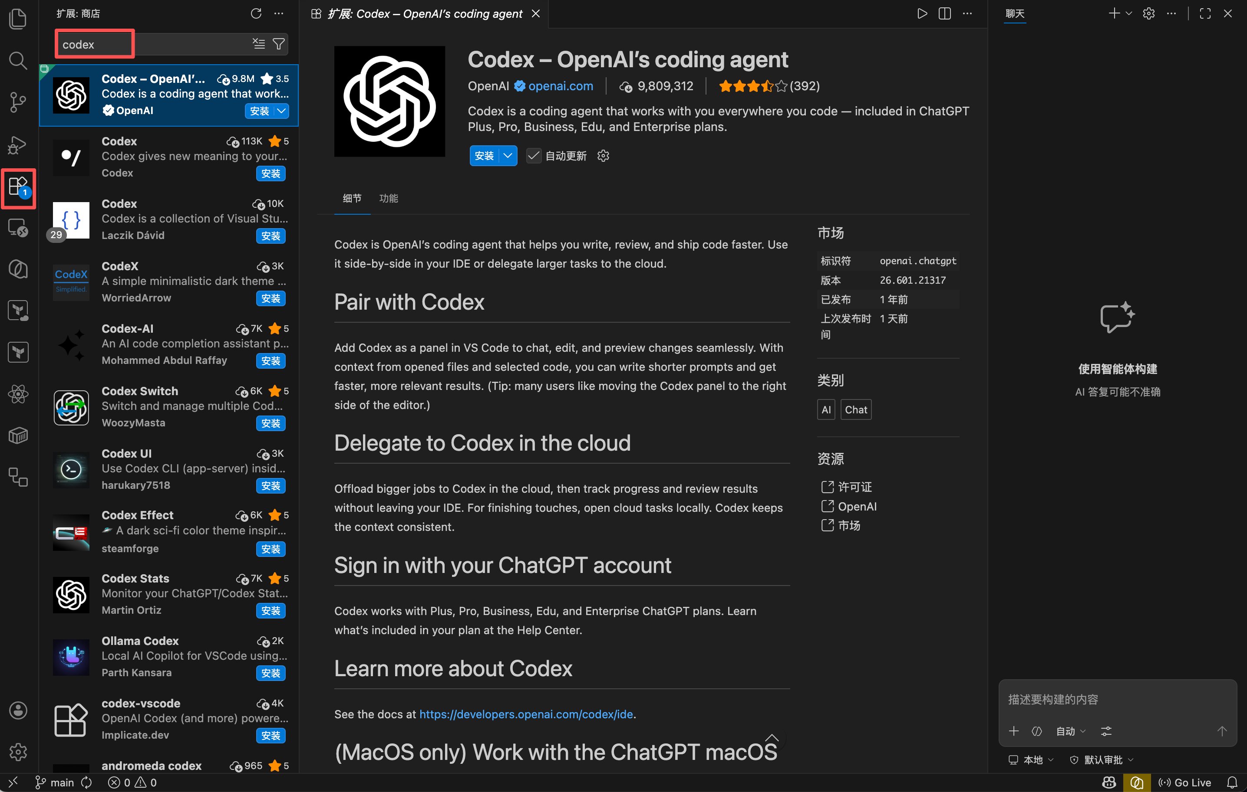Open errors and warnings count in status bar
The width and height of the screenshot is (1247, 792).
132,782
